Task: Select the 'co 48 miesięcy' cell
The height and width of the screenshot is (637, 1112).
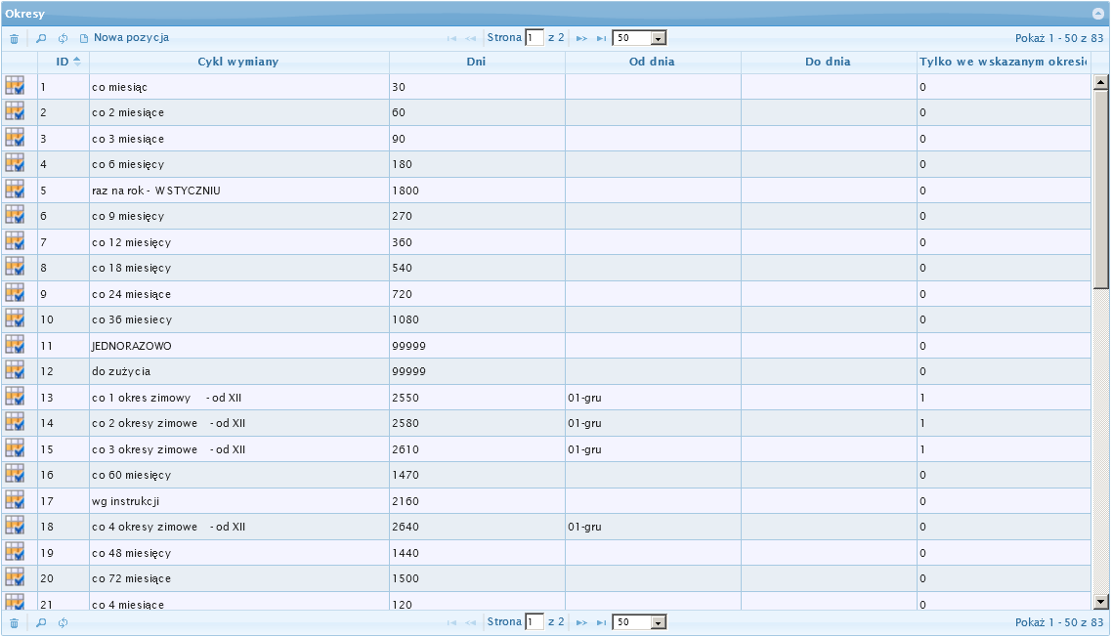Action: point(239,553)
